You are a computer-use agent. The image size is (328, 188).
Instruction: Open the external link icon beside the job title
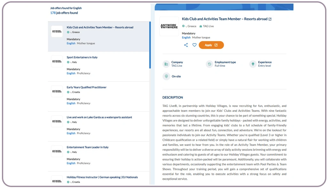pyautogui.click(x=270, y=19)
